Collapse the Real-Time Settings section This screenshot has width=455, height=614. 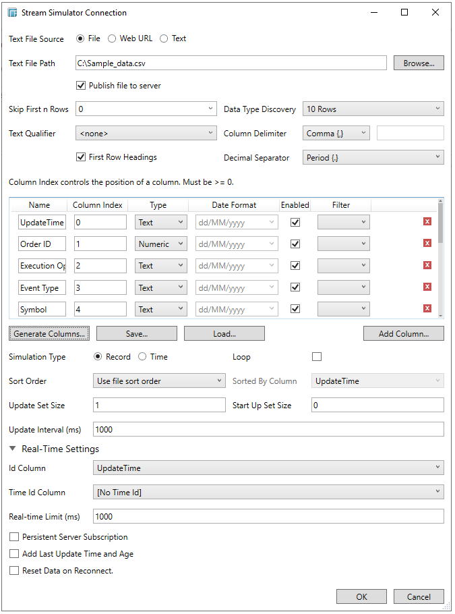[x=13, y=449]
